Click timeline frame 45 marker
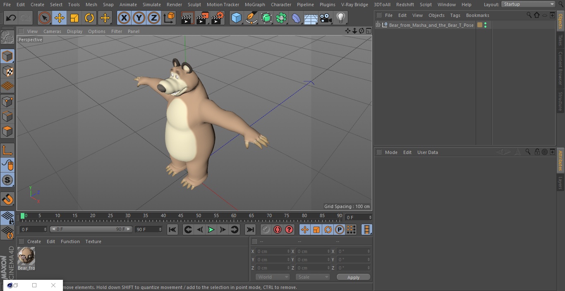 181,215
